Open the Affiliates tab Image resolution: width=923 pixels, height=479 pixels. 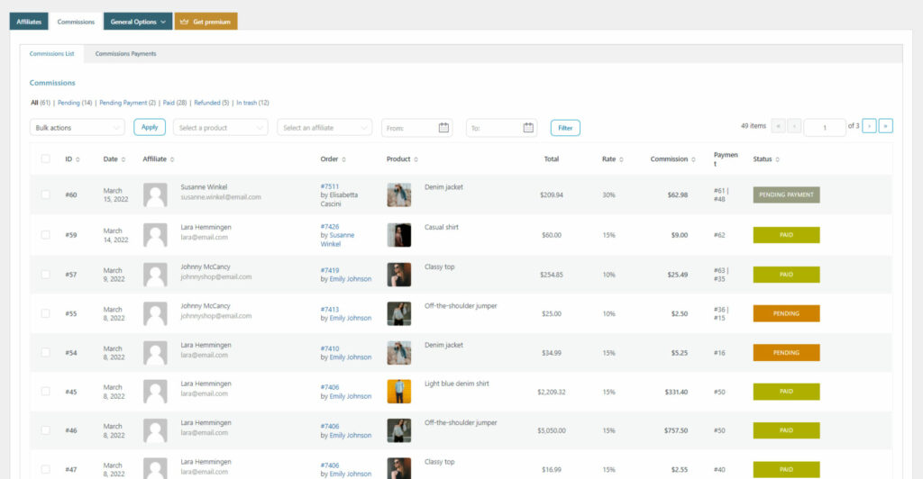point(29,22)
